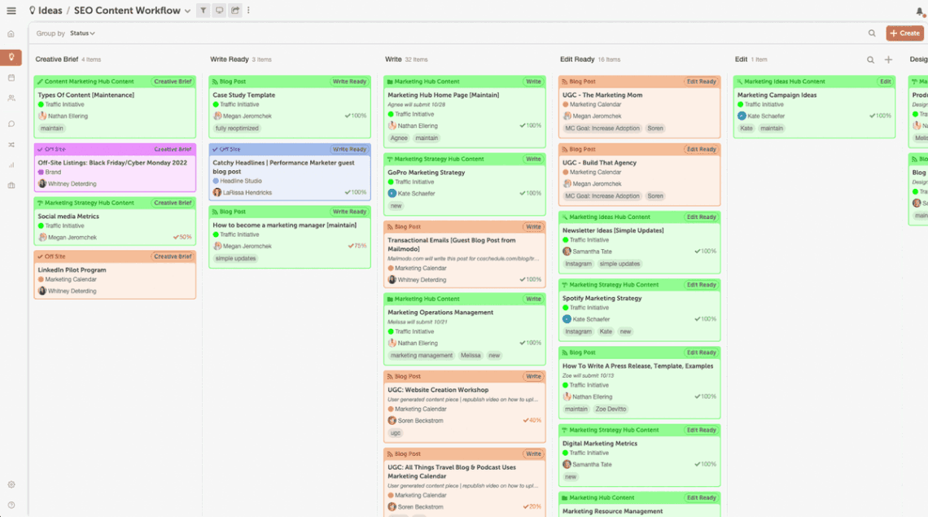This screenshot has height=517, width=928.
Task: Click the 50% progress indicator on Social media Metrics
Action: pyautogui.click(x=180, y=238)
